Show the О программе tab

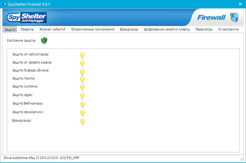click(228, 29)
